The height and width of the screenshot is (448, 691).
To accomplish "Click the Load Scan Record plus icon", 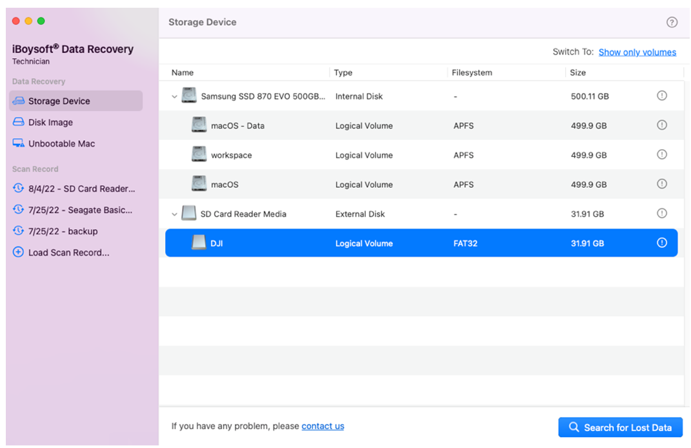I will click(x=19, y=252).
